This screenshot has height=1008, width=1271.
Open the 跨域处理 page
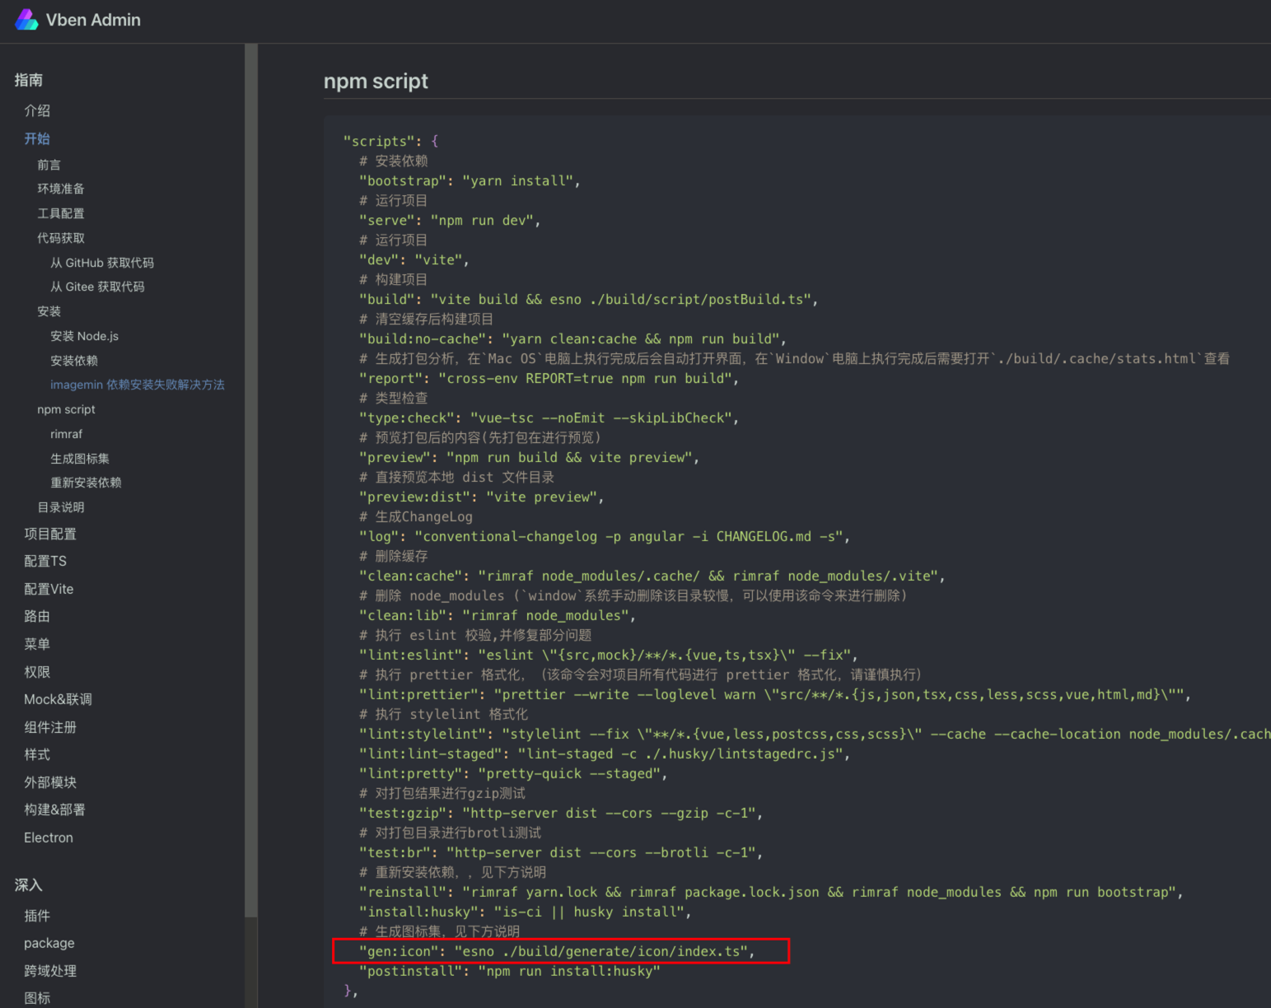tap(49, 971)
